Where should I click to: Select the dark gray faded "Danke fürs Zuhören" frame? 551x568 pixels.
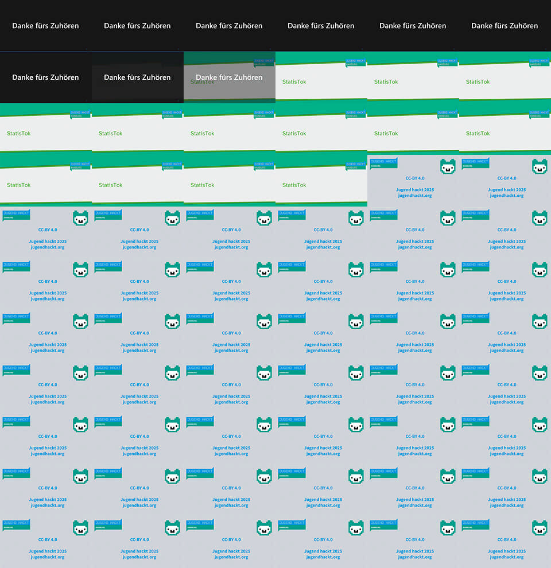[x=137, y=77]
